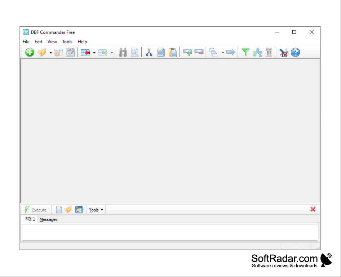Click the Delete record minus icon
The image size is (341, 277).
199,52
